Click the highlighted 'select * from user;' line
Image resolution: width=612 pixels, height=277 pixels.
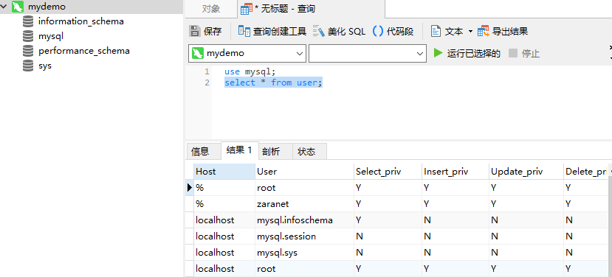pyautogui.click(x=273, y=83)
